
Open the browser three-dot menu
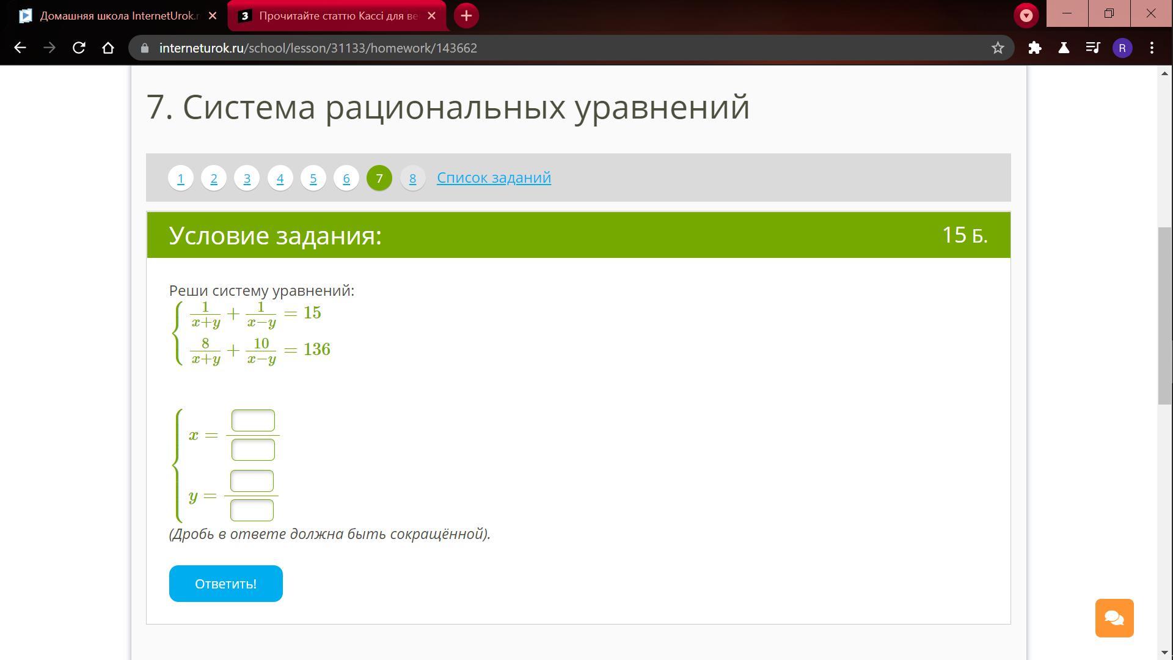tap(1152, 48)
